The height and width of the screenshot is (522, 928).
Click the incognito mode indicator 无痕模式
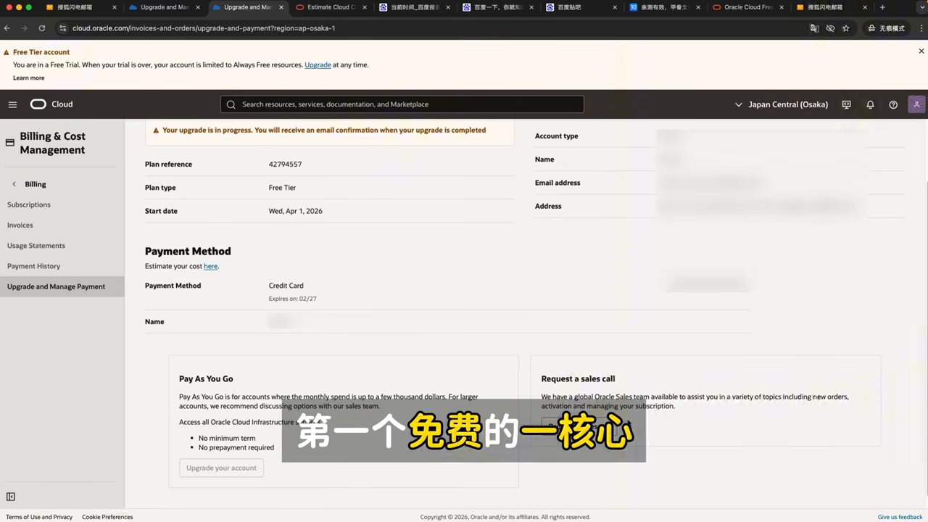pos(887,28)
